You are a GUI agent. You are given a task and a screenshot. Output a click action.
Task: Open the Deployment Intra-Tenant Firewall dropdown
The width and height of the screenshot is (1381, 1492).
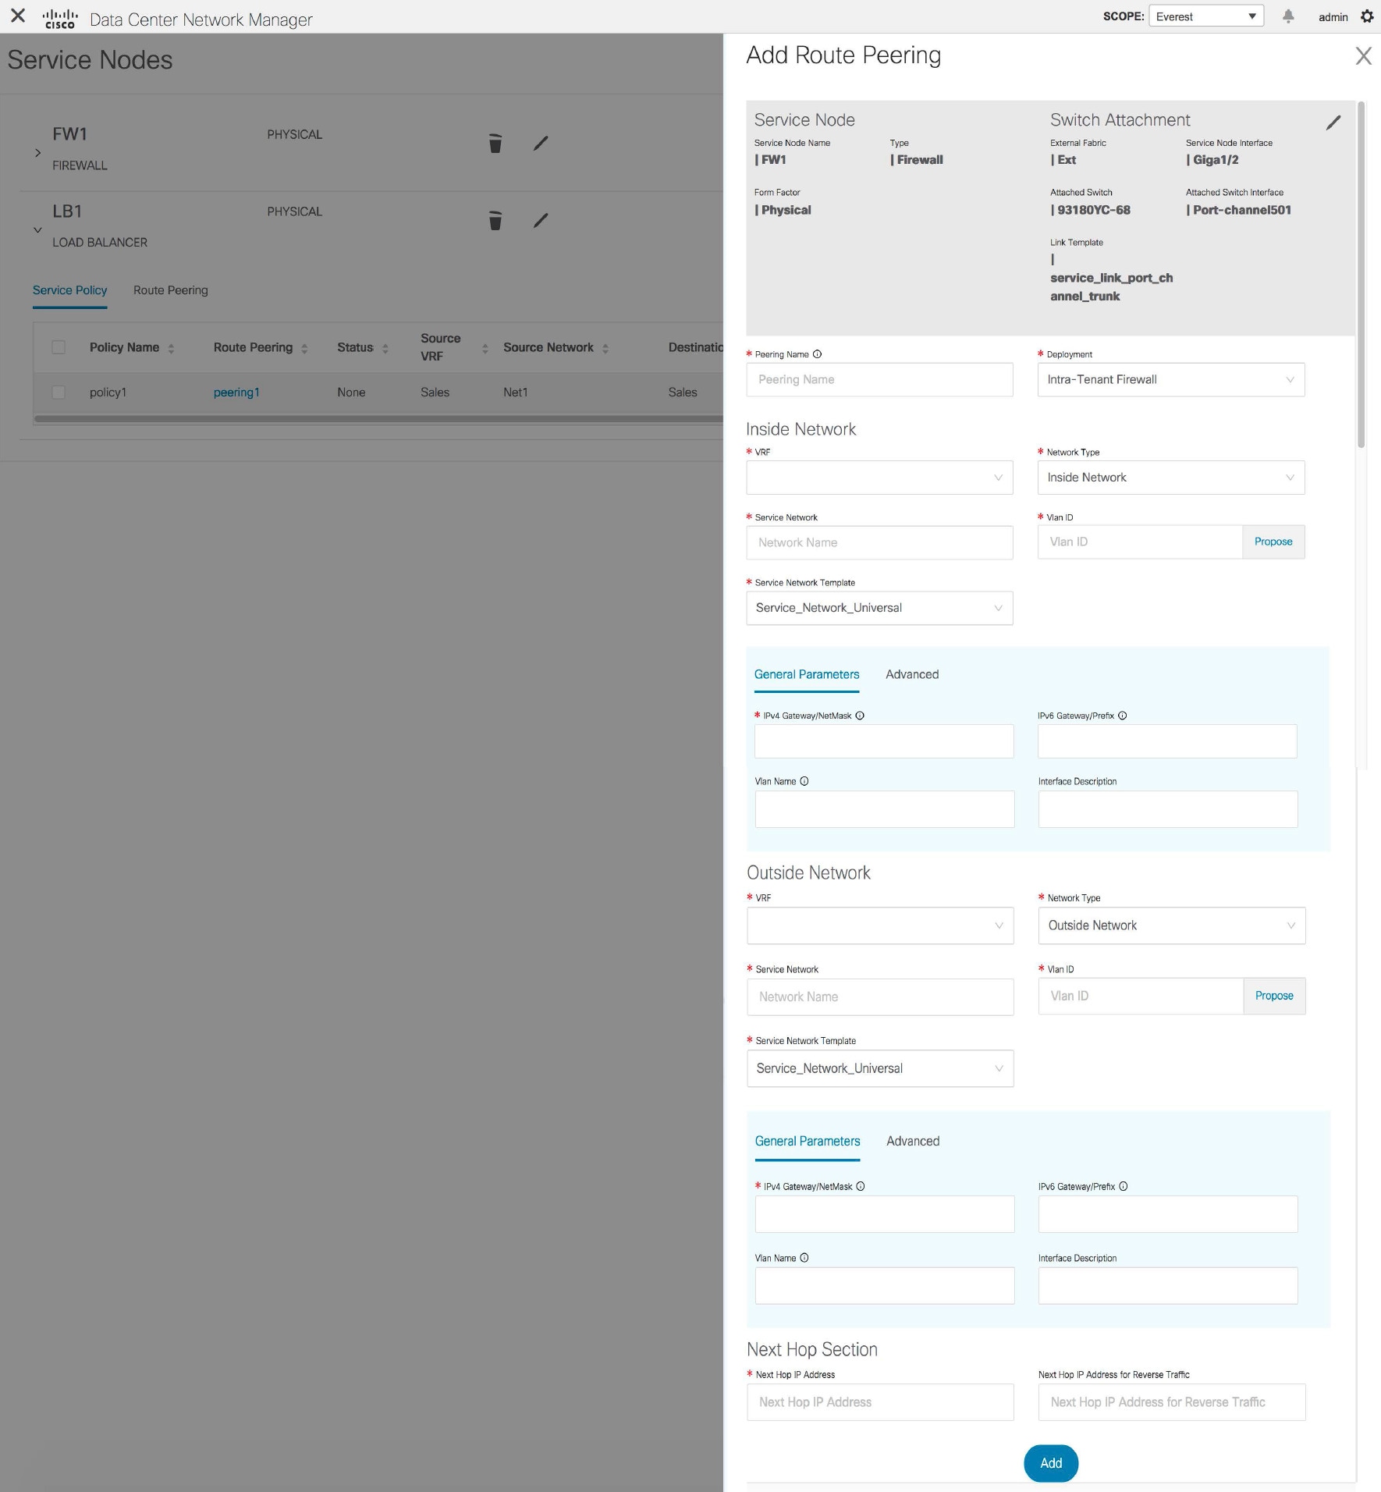click(x=1170, y=379)
